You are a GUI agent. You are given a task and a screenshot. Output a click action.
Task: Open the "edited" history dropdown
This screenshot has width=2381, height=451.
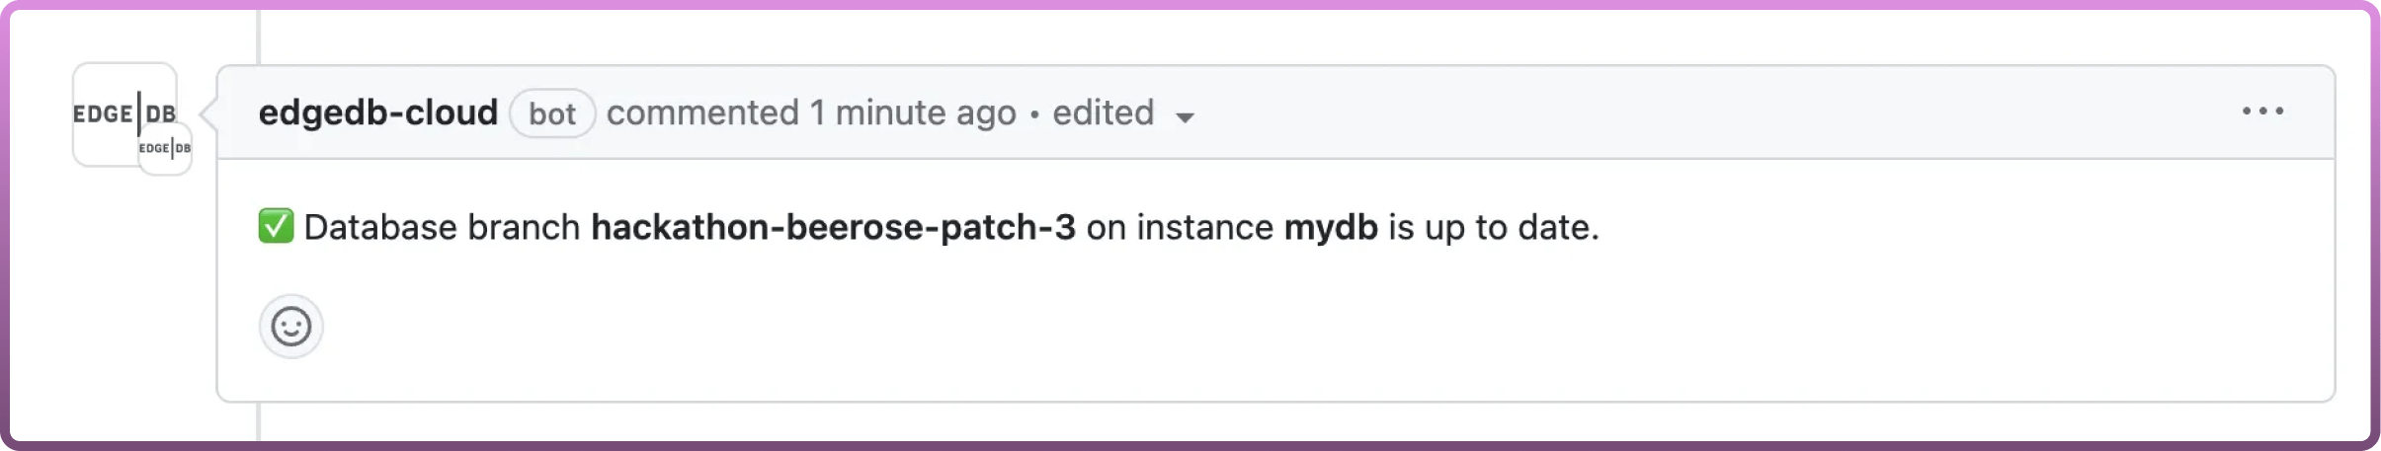1103,113
